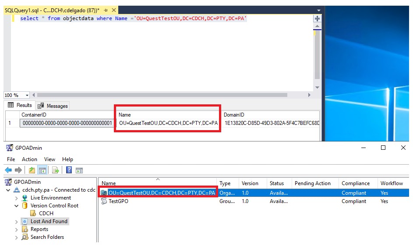
Task: Open the File menu in GPOADmin
Action: pyautogui.click(x=11, y=159)
